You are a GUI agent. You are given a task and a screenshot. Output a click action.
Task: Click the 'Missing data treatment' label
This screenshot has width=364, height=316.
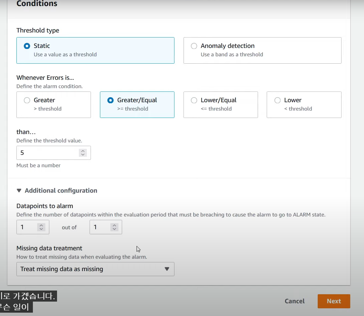[x=49, y=248]
